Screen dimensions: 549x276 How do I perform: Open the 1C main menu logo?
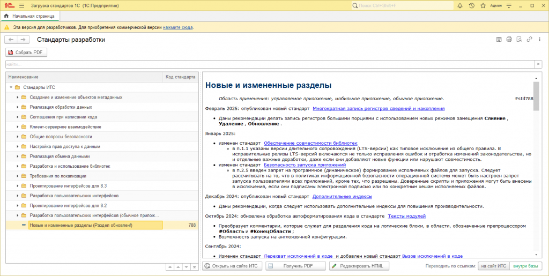coord(10,5)
